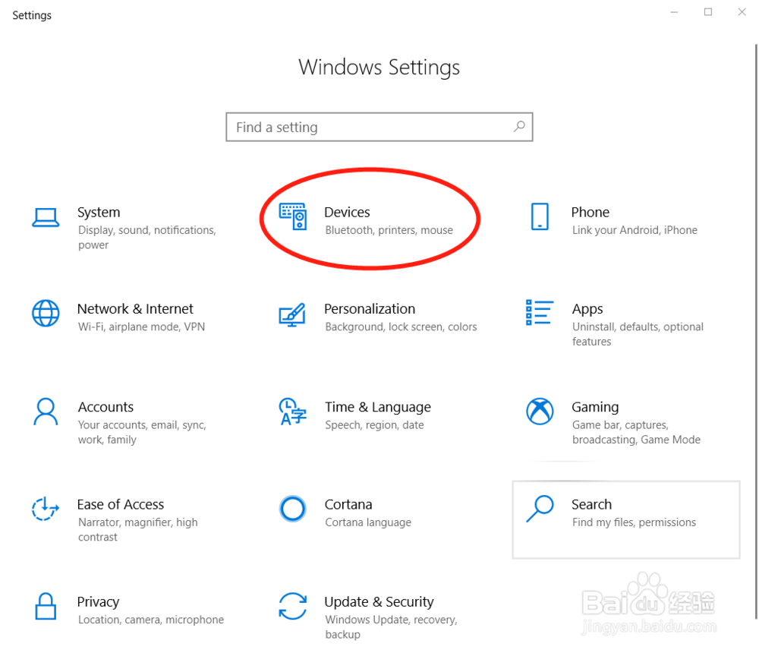Click the Personalization paintbrush icon
Image resolution: width=759 pixels, height=653 pixels.
tap(292, 315)
